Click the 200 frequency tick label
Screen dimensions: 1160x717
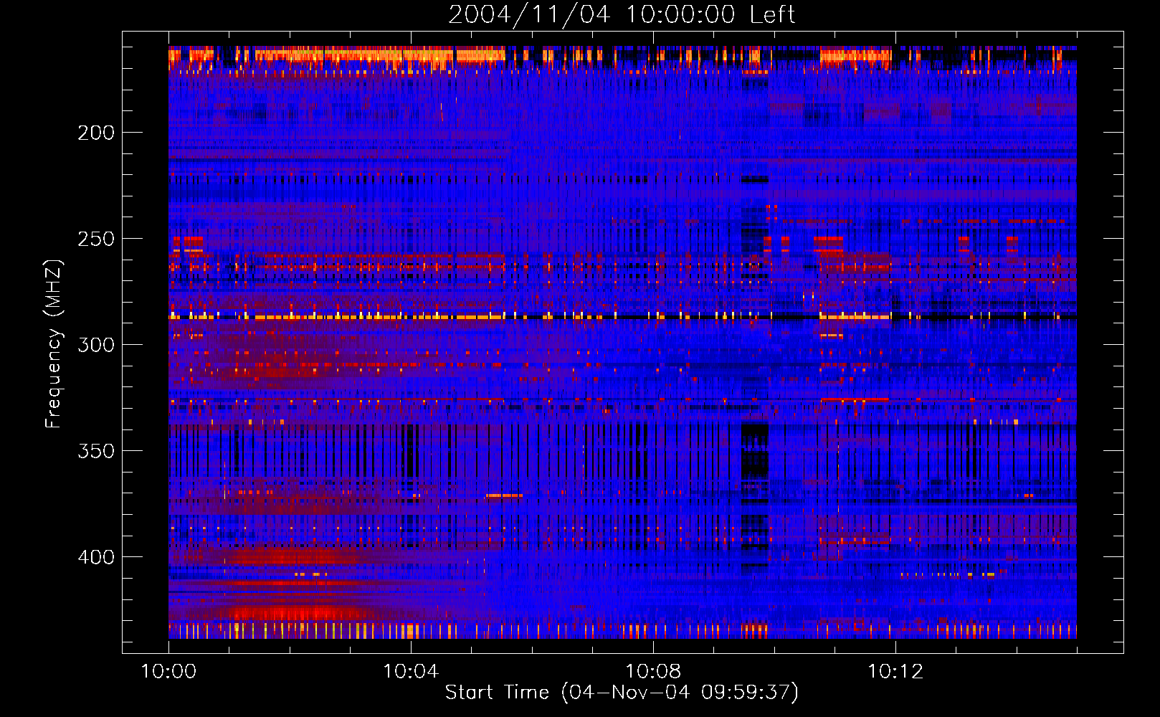click(x=96, y=133)
